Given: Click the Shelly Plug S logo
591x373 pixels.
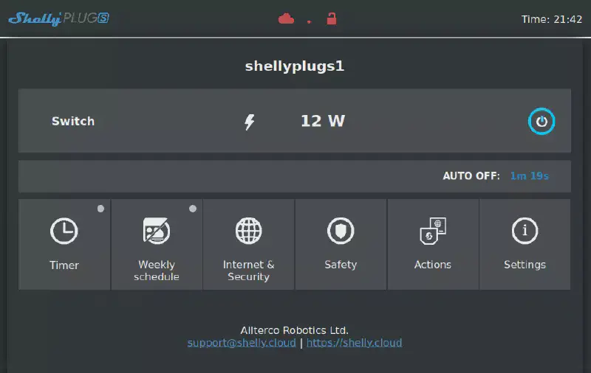Looking at the screenshot, I should pyautogui.click(x=59, y=18).
